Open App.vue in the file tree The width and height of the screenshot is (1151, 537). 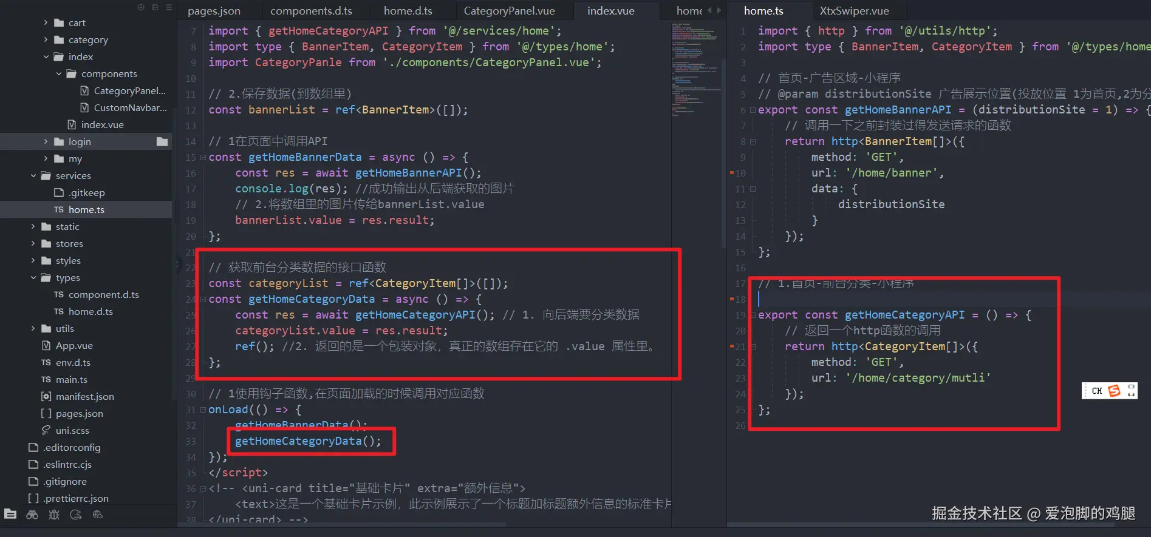[x=67, y=345]
